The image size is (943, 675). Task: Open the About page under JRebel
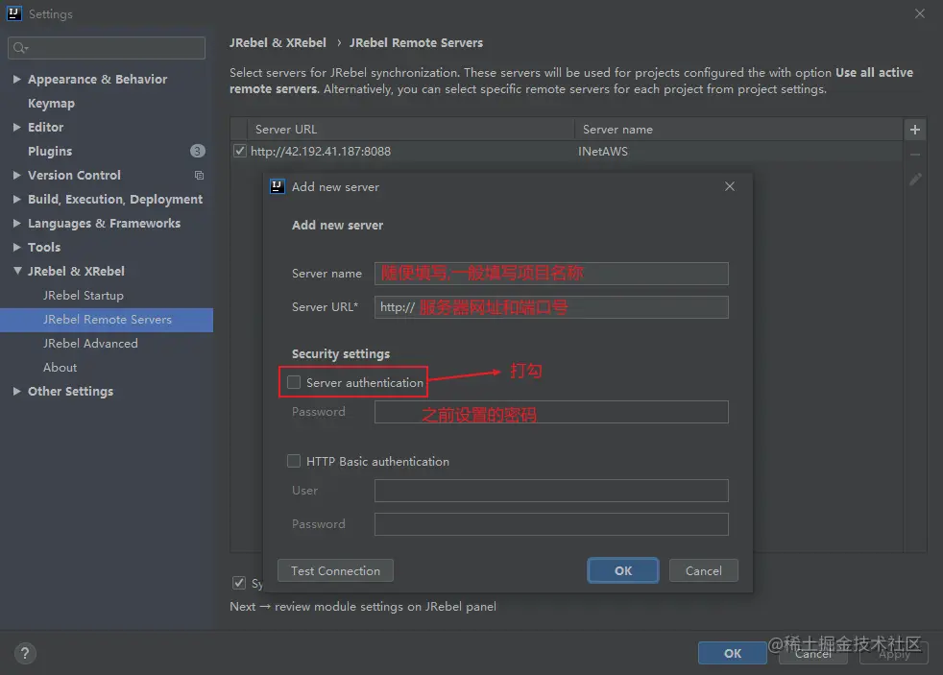[60, 367]
